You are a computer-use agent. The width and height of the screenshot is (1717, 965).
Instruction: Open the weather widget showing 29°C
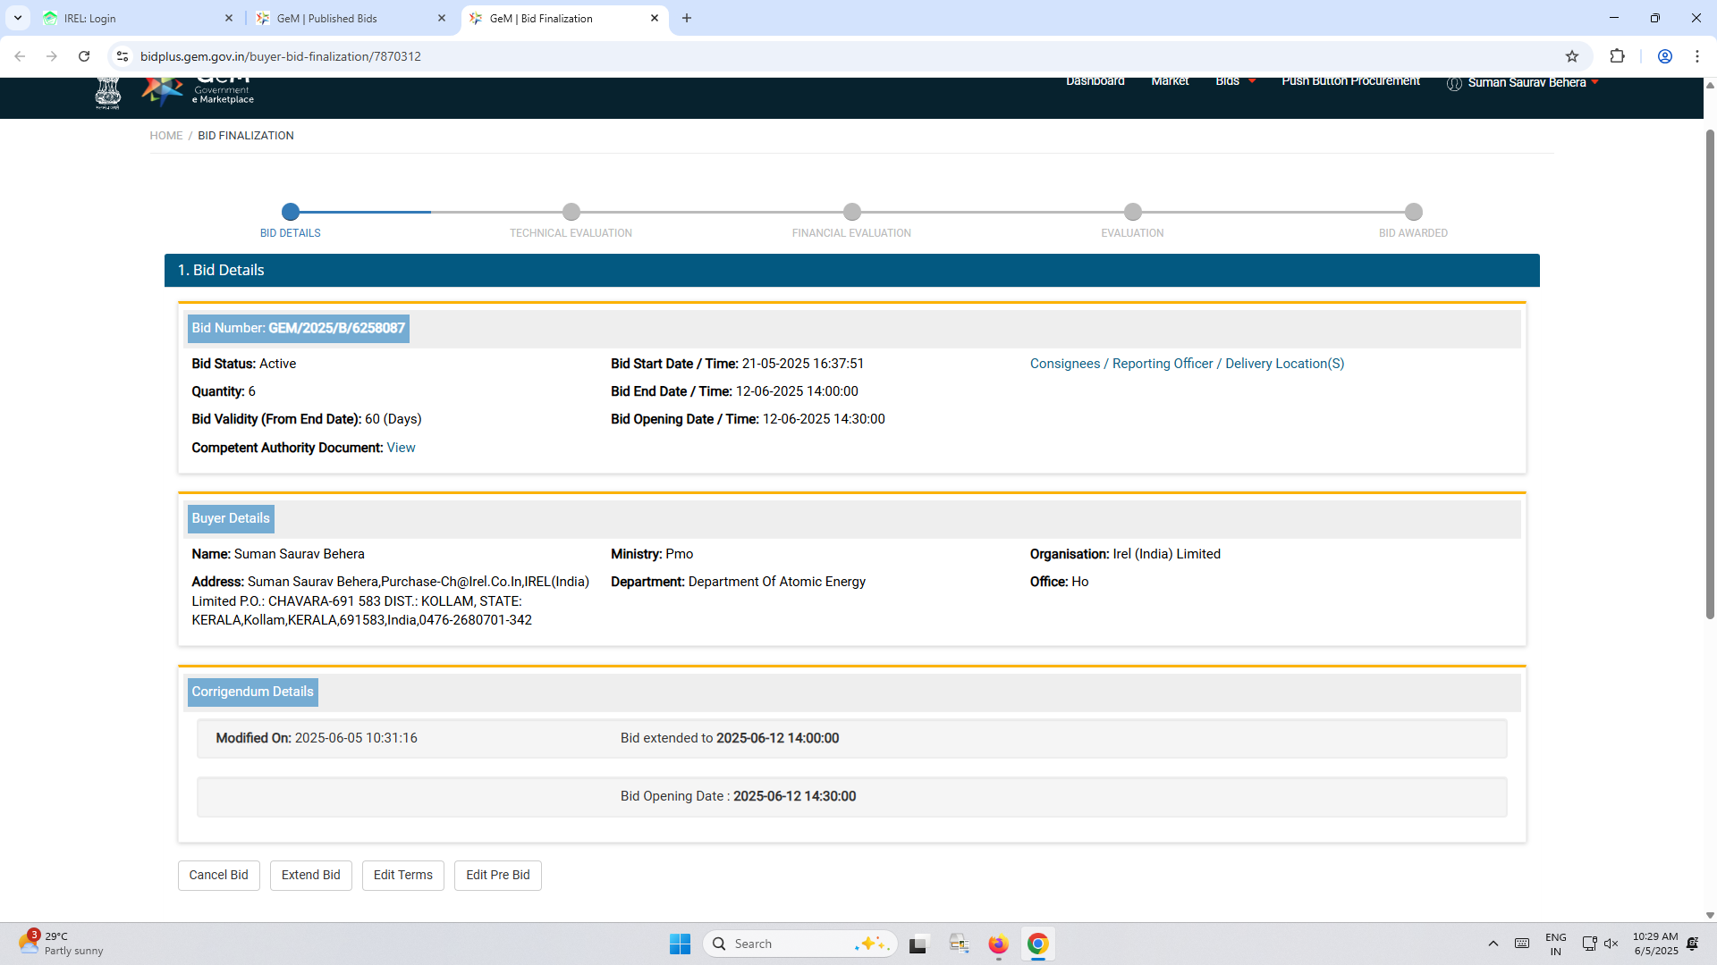[x=61, y=944]
